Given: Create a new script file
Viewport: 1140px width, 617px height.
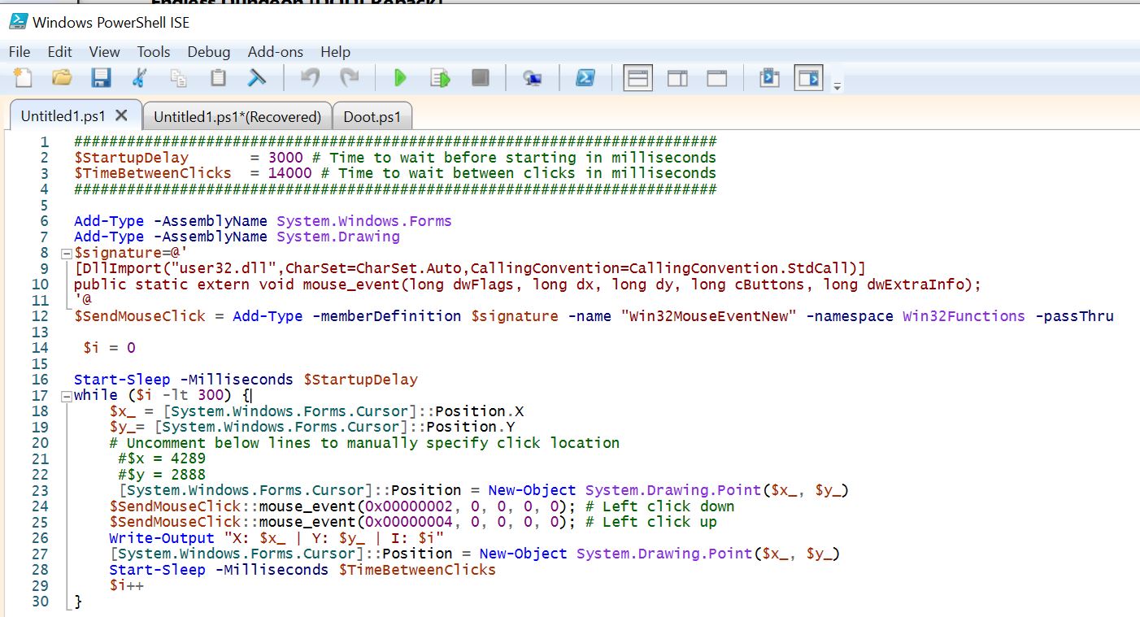Looking at the screenshot, I should pyautogui.click(x=24, y=78).
